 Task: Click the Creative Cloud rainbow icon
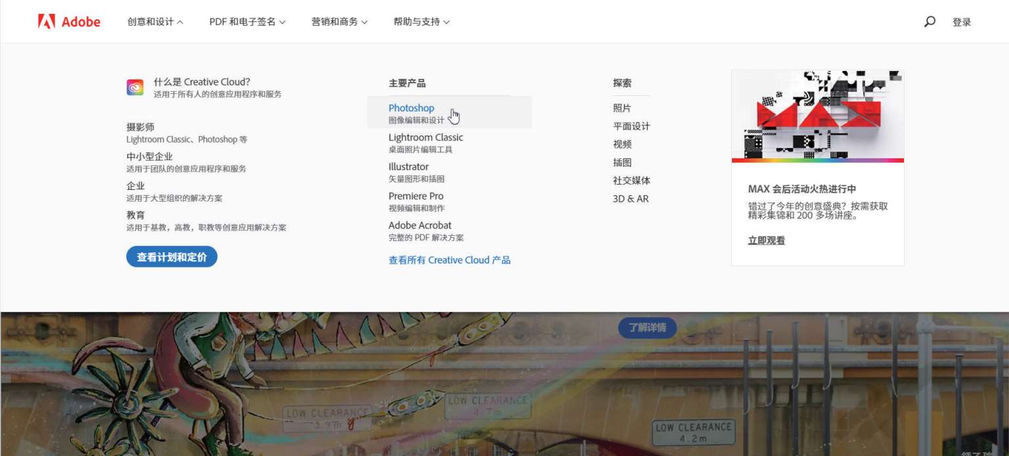tap(135, 87)
